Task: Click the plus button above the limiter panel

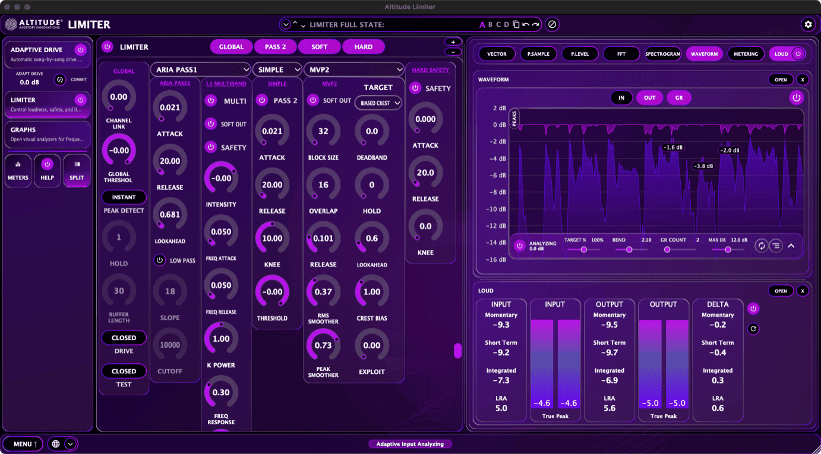Action: [x=453, y=42]
